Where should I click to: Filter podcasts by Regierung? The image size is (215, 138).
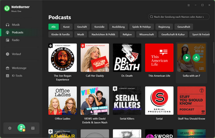pyautogui.click(x=164, y=27)
